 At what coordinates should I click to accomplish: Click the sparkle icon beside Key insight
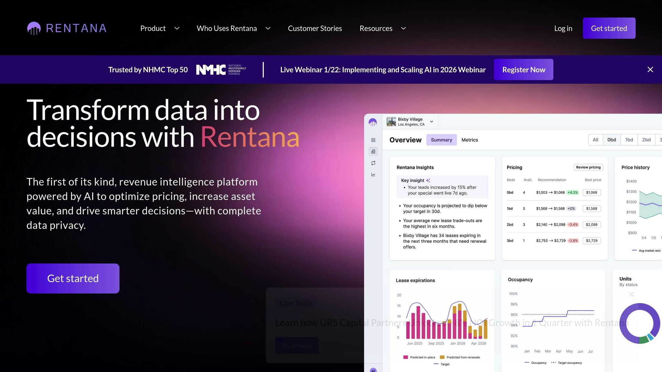pos(428,181)
